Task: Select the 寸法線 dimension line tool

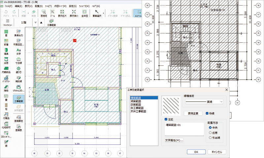Action: click(x=19, y=60)
